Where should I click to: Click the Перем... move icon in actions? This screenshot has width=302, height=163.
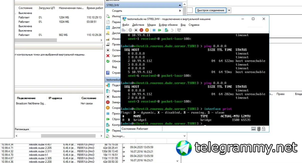108,131
